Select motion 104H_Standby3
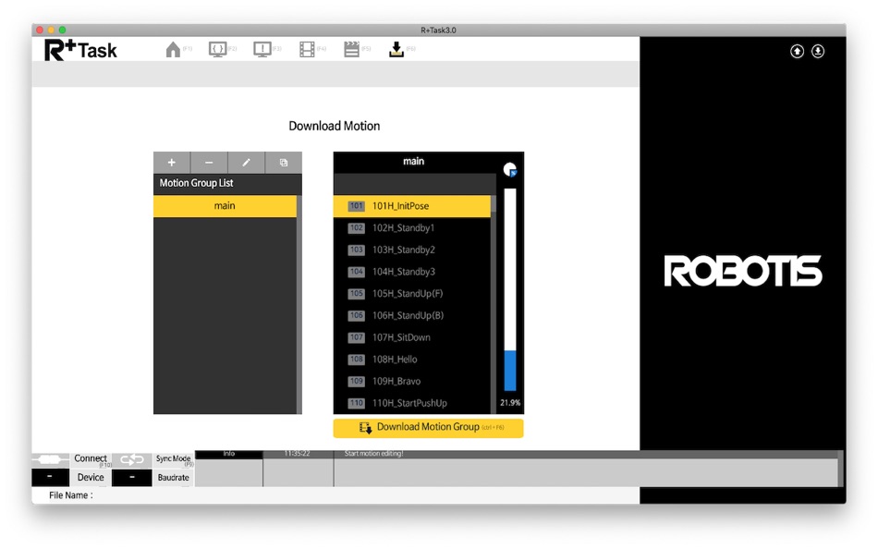The image size is (878, 549). tap(412, 272)
